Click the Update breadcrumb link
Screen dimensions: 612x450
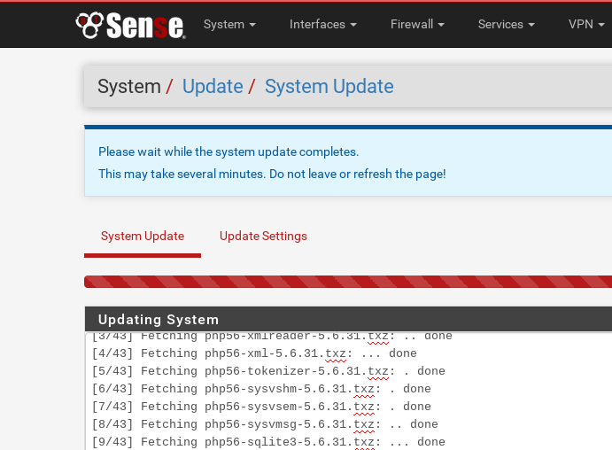(x=213, y=86)
